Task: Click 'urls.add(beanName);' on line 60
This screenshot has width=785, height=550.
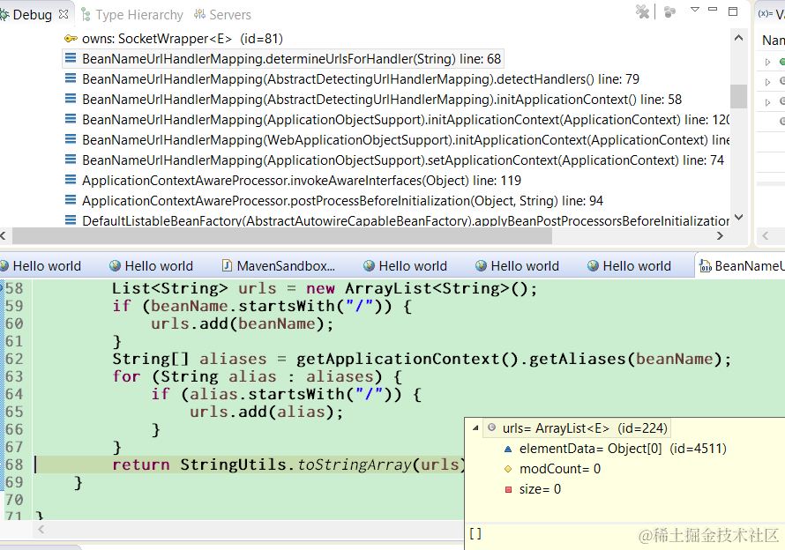Action: pos(243,323)
